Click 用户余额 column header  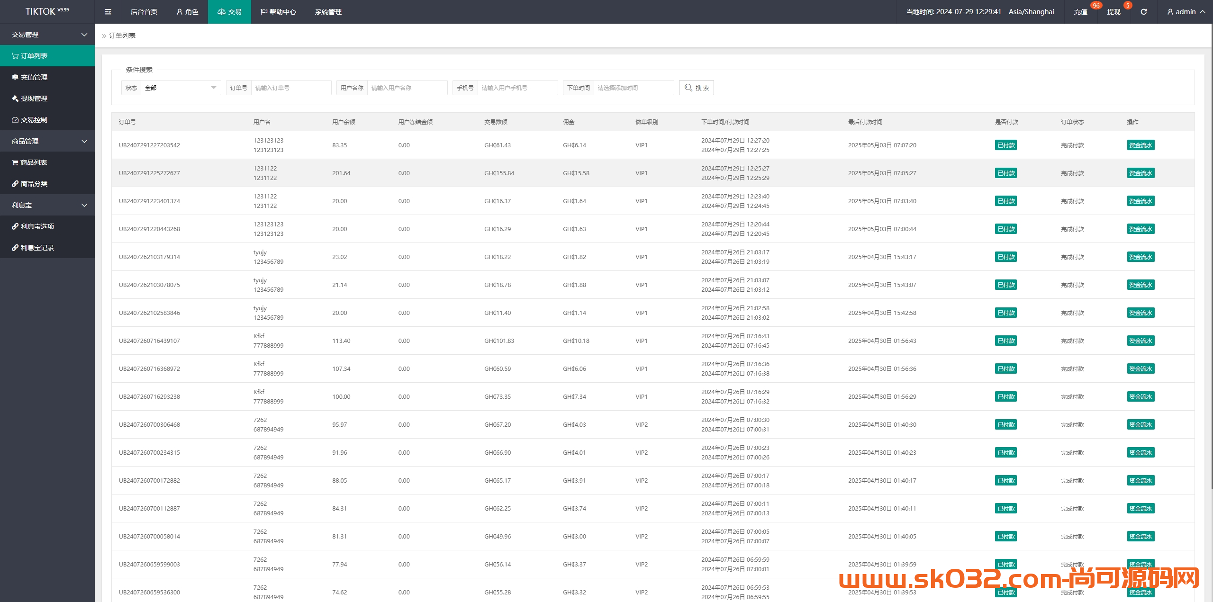tap(344, 122)
